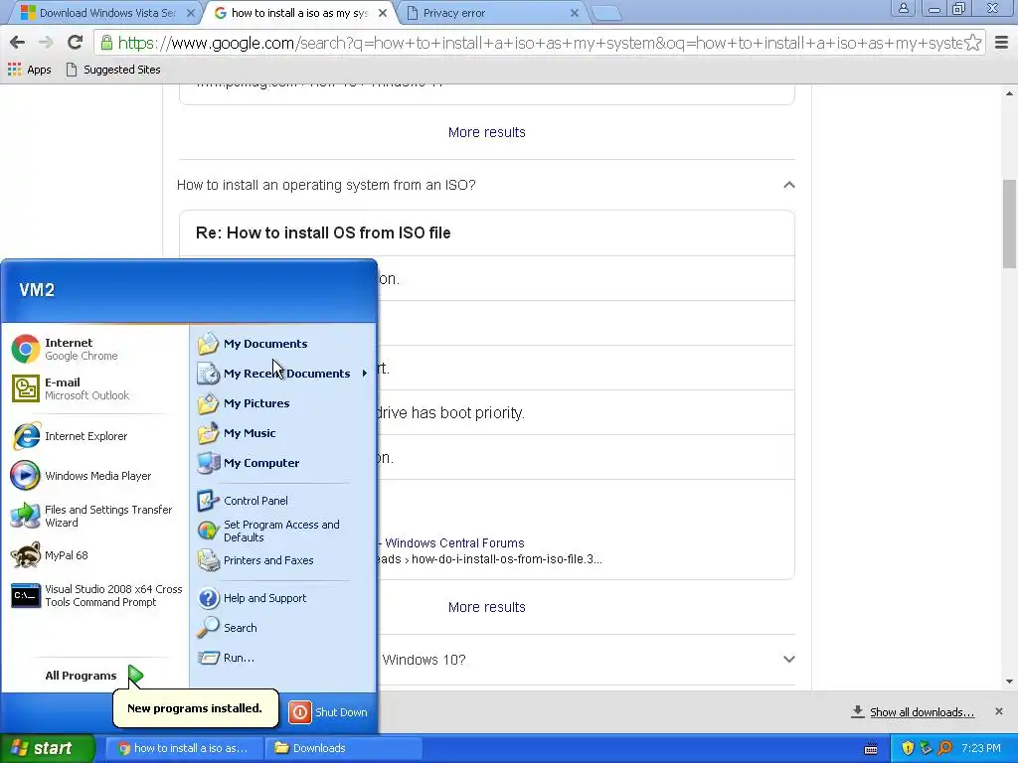Click scrollbar down arrow
Image resolution: width=1018 pixels, height=763 pixels.
[x=1009, y=682]
